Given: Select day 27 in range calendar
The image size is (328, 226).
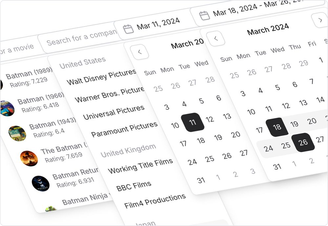Looking at the screenshot, I should point(320,139).
